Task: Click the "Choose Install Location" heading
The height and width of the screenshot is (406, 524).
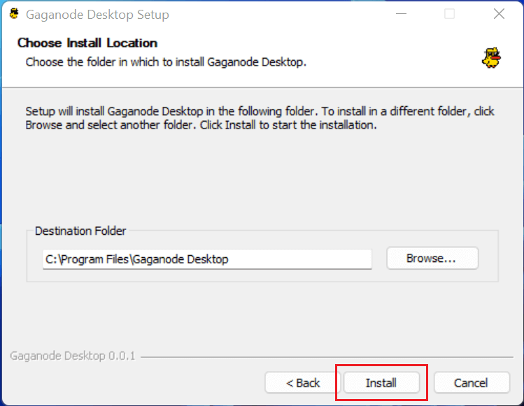Action: (87, 43)
